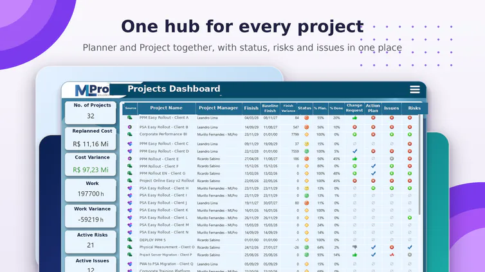This screenshot has width=485, height=272.
Task: Sort by Risks column header
Action: [414, 108]
